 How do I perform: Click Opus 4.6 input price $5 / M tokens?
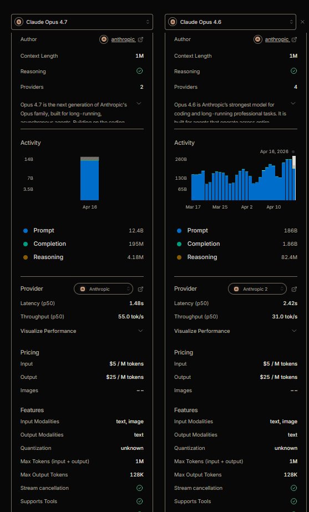(280, 364)
